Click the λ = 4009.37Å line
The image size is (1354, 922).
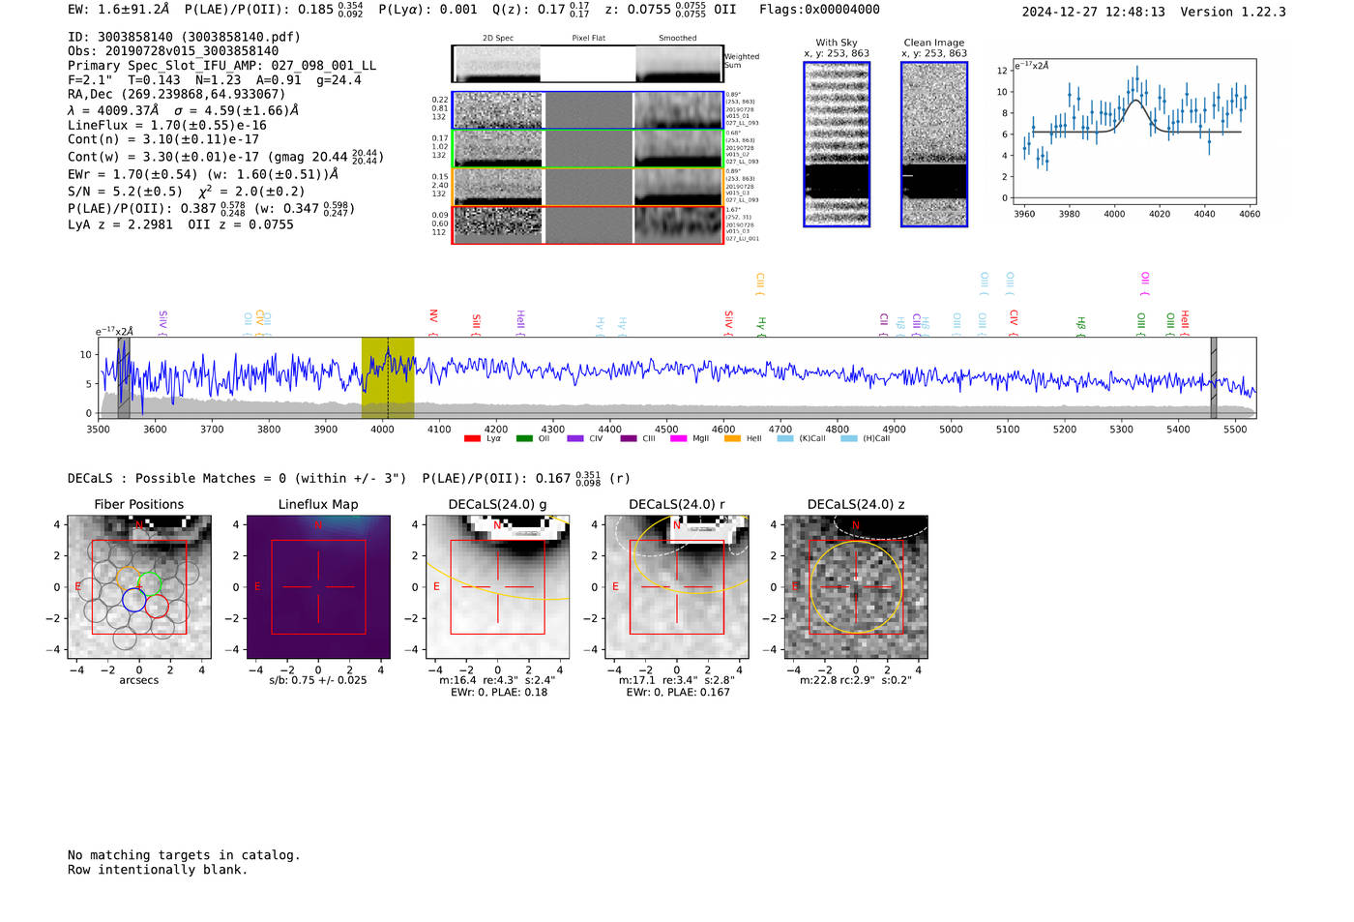(184, 110)
